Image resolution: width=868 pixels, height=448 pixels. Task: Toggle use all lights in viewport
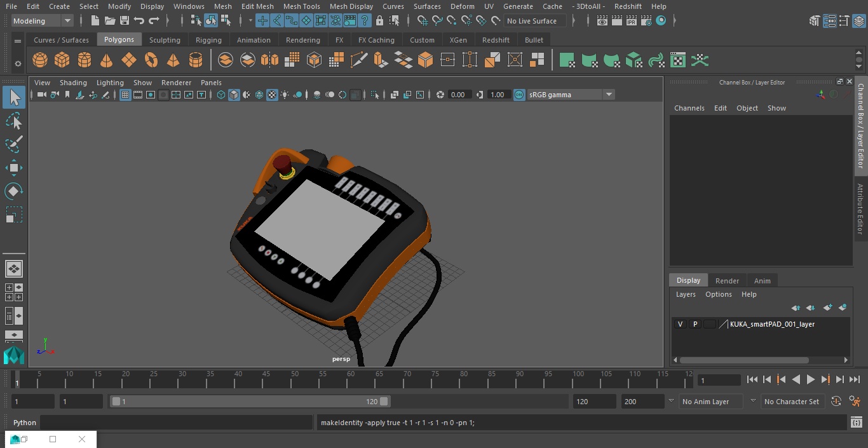[285, 95]
